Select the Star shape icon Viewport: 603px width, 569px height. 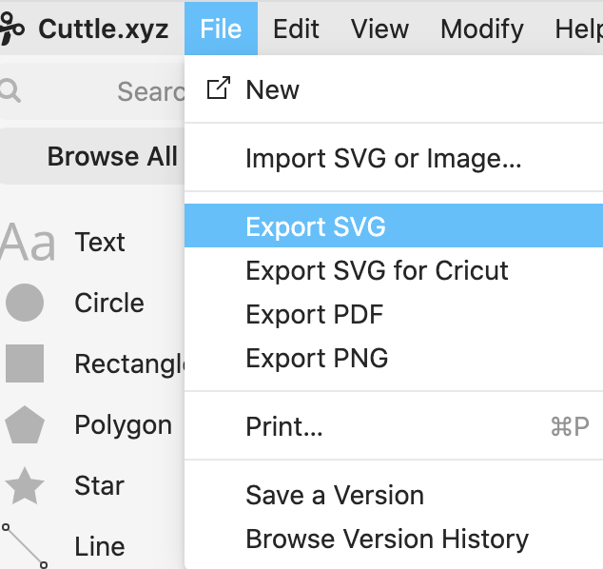(25, 486)
